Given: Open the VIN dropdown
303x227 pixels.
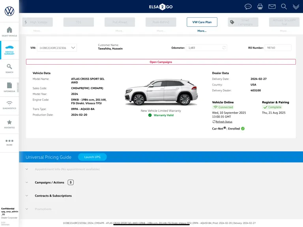Looking at the screenshot, I should (57, 48).
